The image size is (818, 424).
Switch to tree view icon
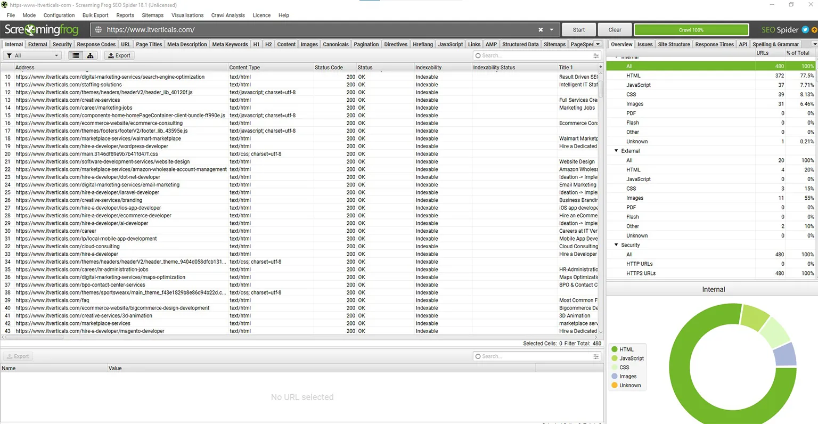point(90,55)
